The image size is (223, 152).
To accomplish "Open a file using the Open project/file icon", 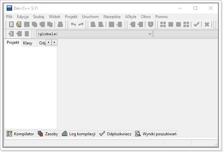I will click(x=19, y=24).
